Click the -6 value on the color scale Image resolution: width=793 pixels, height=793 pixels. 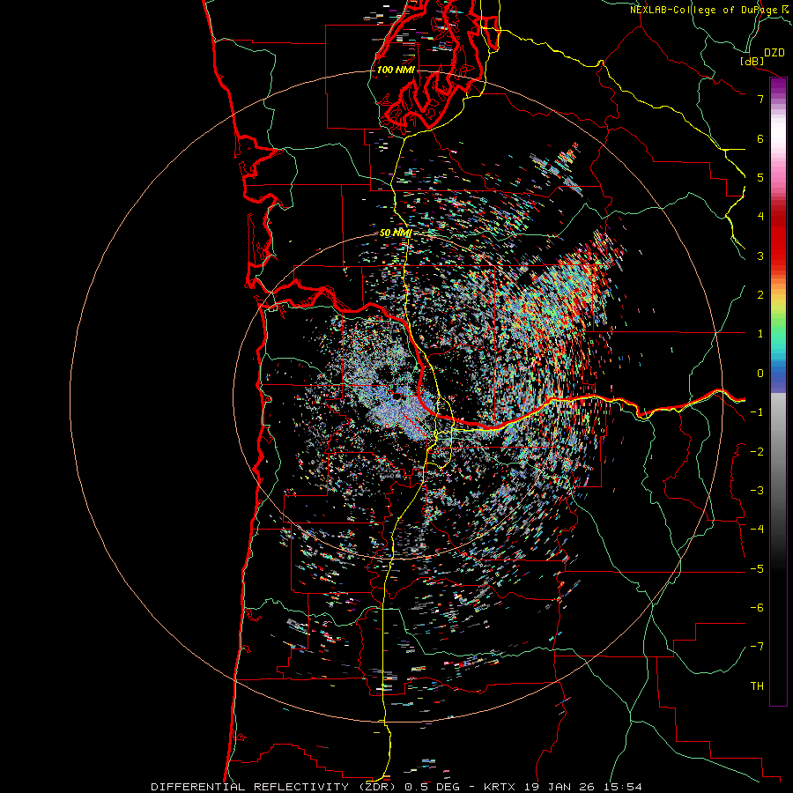(757, 608)
